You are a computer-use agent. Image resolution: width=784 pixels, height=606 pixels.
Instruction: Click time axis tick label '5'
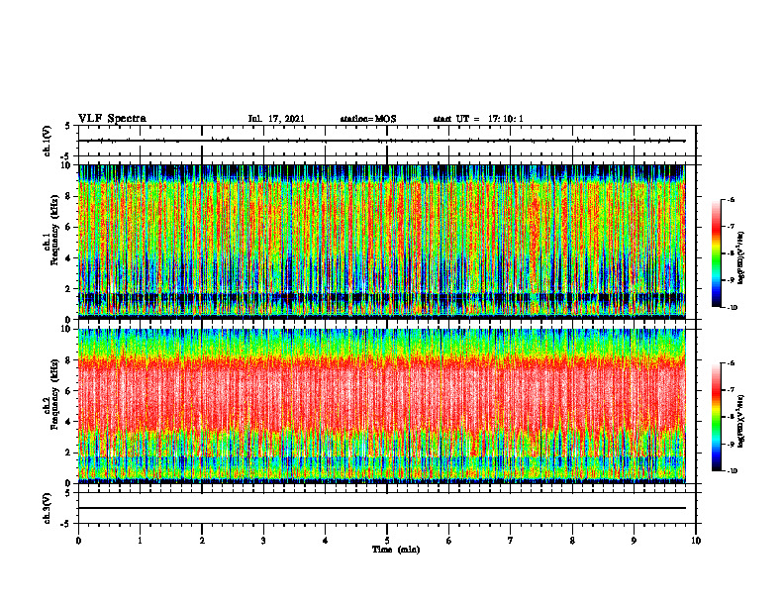pyautogui.click(x=387, y=541)
